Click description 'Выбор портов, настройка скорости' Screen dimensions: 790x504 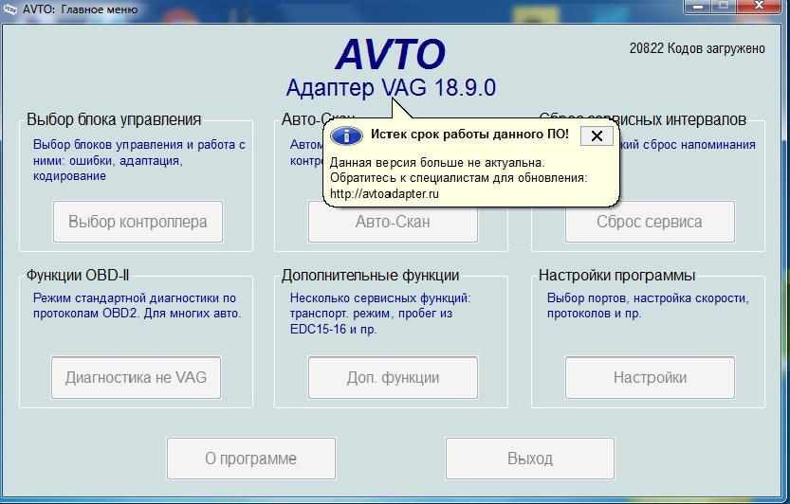point(648,306)
